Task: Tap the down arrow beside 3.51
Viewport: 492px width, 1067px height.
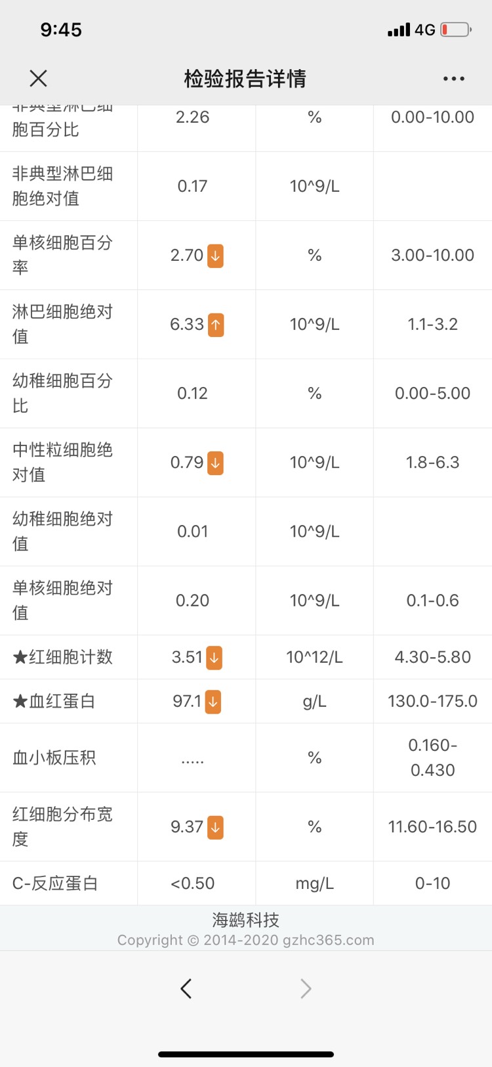Action: tap(214, 657)
